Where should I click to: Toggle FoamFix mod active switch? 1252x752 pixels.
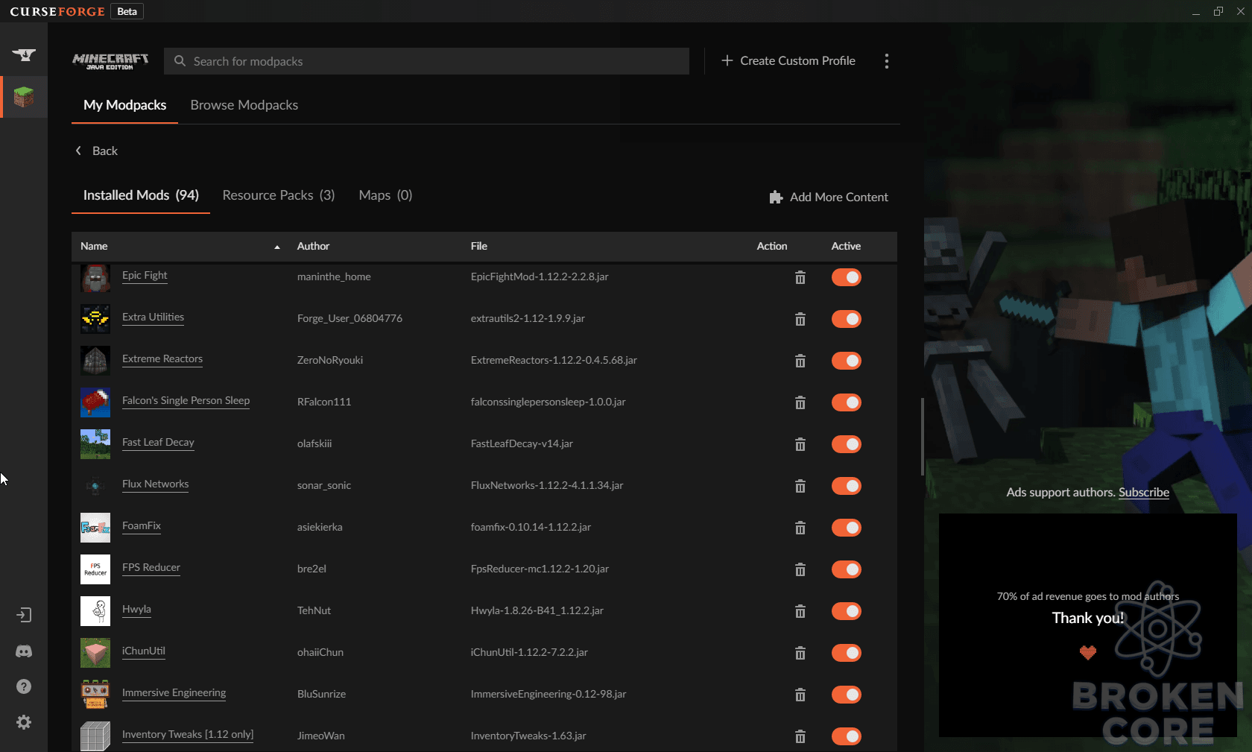point(846,528)
